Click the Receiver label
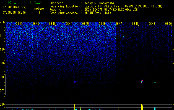The height and width of the screenshot is (110, 174). [x=56, y=10]
